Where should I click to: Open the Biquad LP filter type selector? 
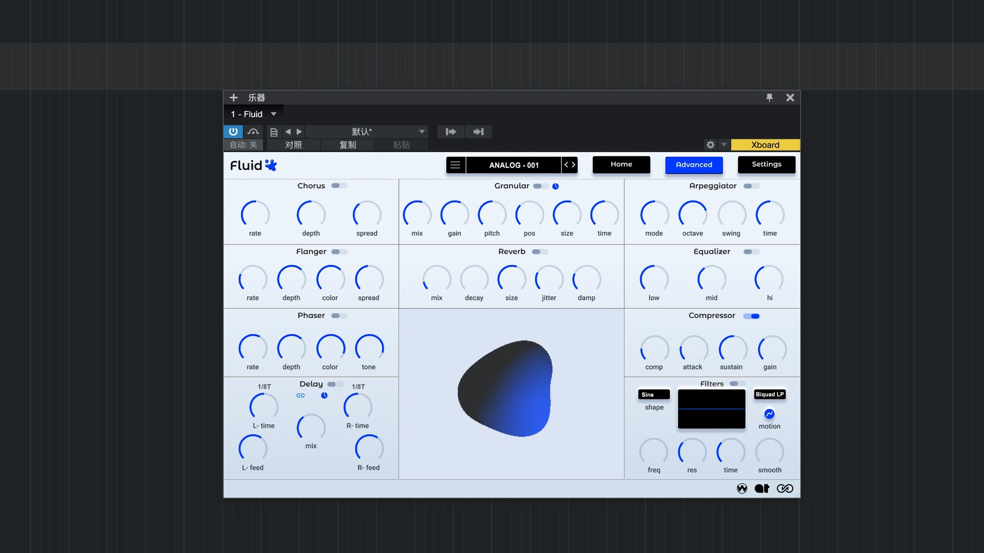[769, 394]
